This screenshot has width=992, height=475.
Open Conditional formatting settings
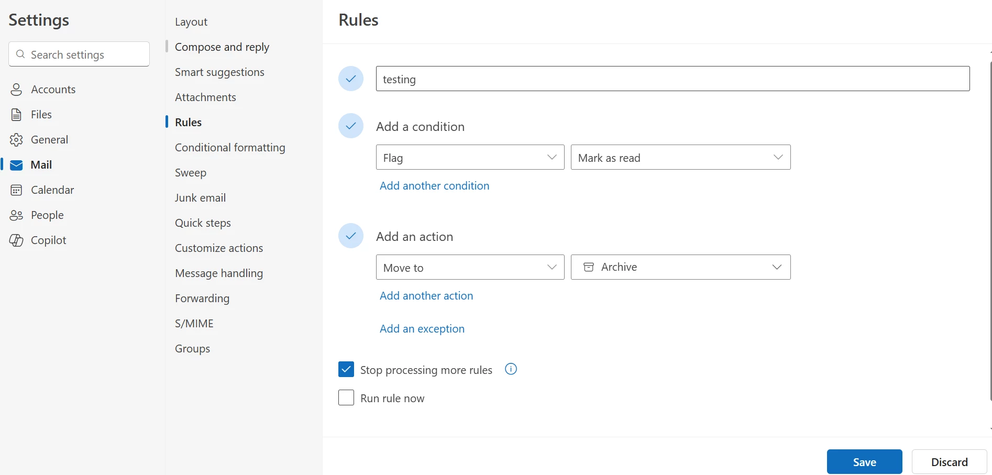pos(230,148)
